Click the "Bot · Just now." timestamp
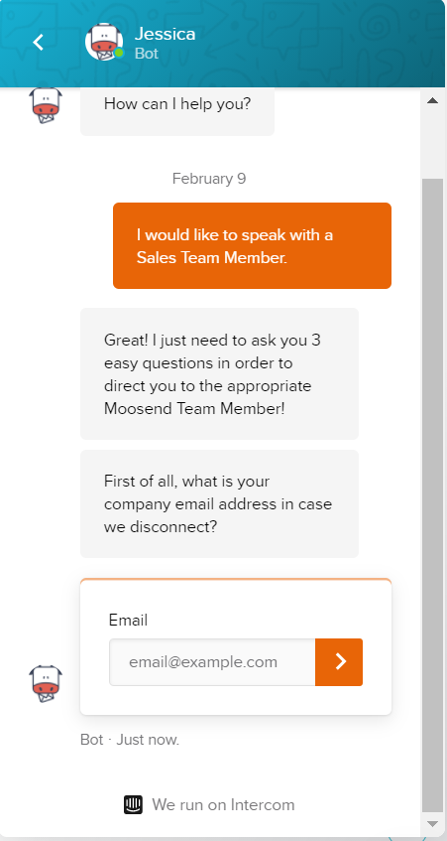Screen dimensions: 447x841 [130, 740]
